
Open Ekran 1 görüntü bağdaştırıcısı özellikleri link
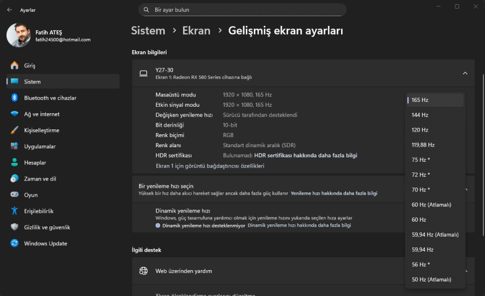210,166
